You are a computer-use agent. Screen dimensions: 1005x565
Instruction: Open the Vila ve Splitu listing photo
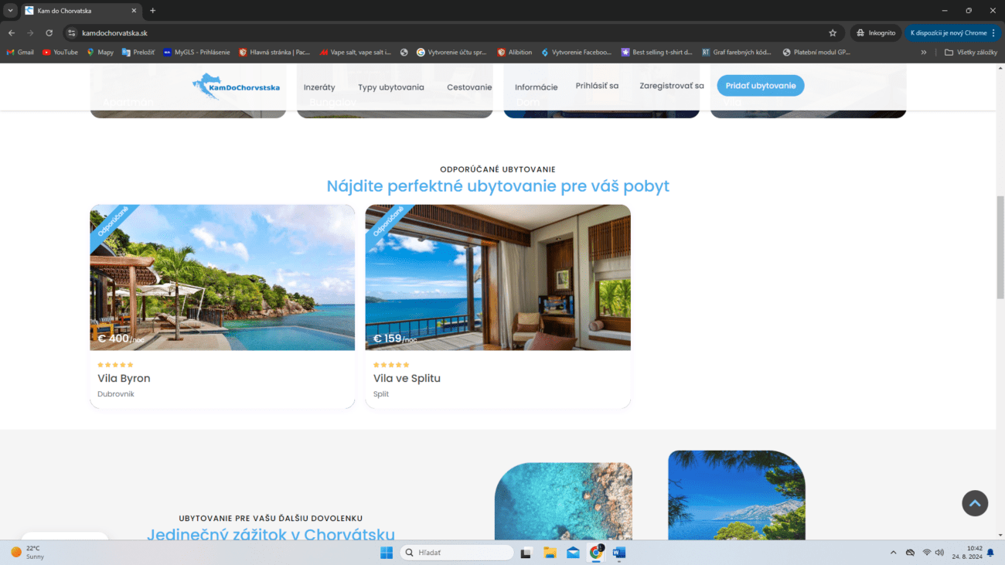[498, 277]
